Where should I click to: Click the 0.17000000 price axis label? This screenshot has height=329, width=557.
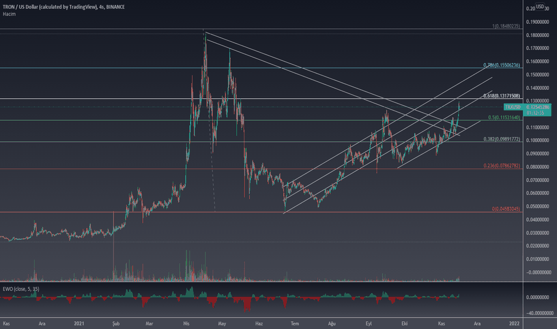(x=538, y=48)
